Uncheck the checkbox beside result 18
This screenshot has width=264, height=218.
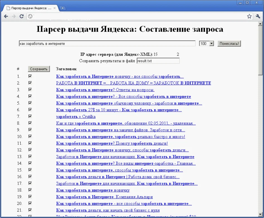coord(30,190)
